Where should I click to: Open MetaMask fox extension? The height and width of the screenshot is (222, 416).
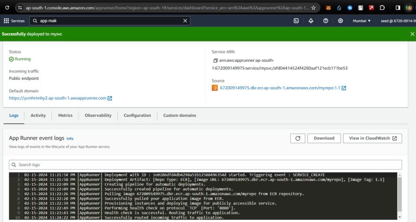(x=328, y=8)
